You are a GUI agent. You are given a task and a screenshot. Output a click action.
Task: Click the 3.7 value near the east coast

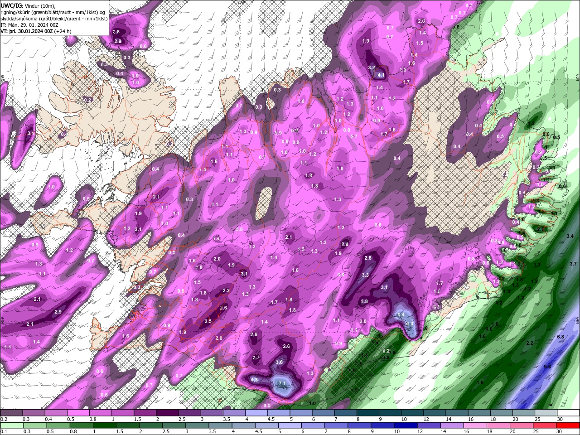click(573, 264)
